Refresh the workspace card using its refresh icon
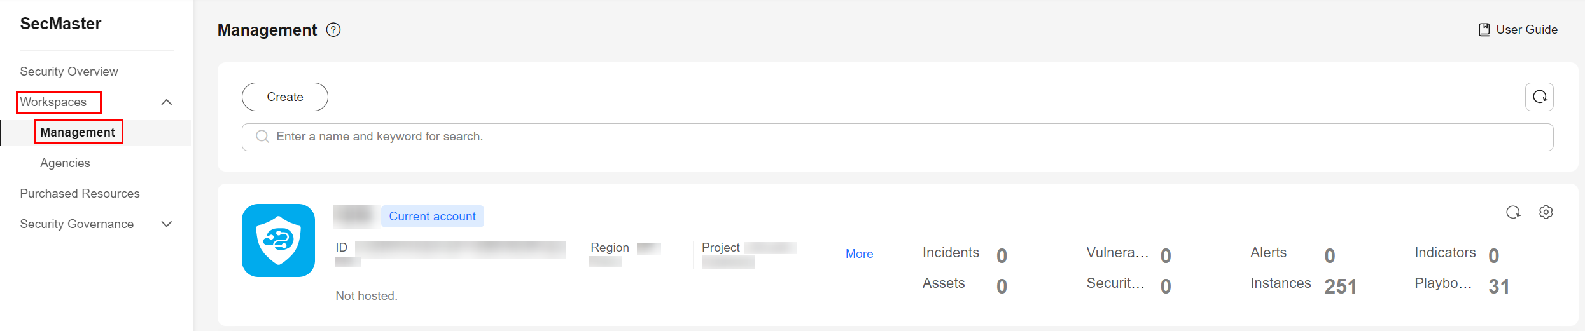1585x331 pixels. tap(1513, 212)
